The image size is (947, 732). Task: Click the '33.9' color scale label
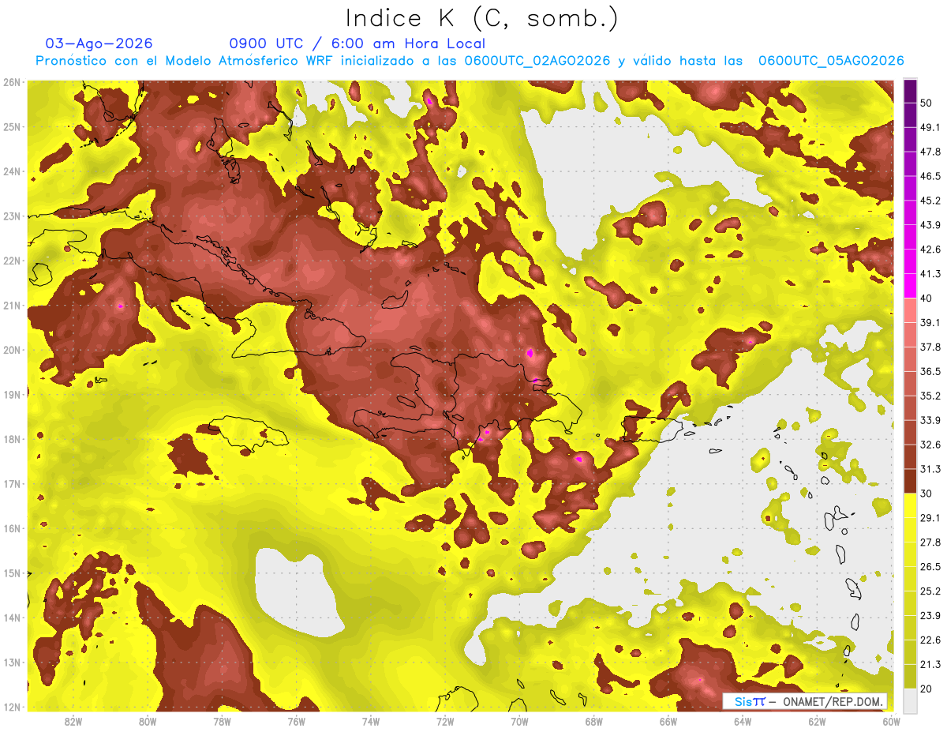[x=930, y=420]
